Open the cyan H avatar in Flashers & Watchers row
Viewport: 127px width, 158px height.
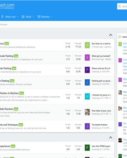(87, 97)
